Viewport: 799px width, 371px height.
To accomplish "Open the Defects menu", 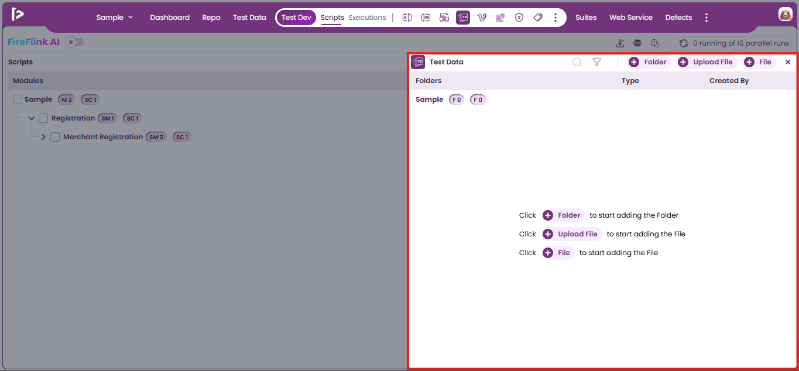I will [x=678, y=18].
